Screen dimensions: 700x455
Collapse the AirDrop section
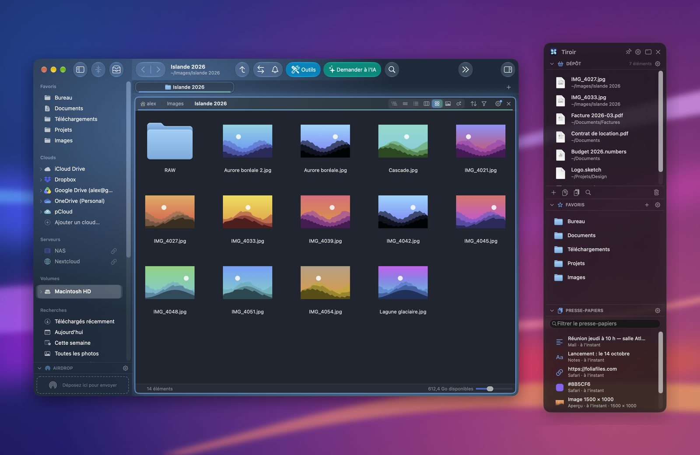[x=40, y=368]
